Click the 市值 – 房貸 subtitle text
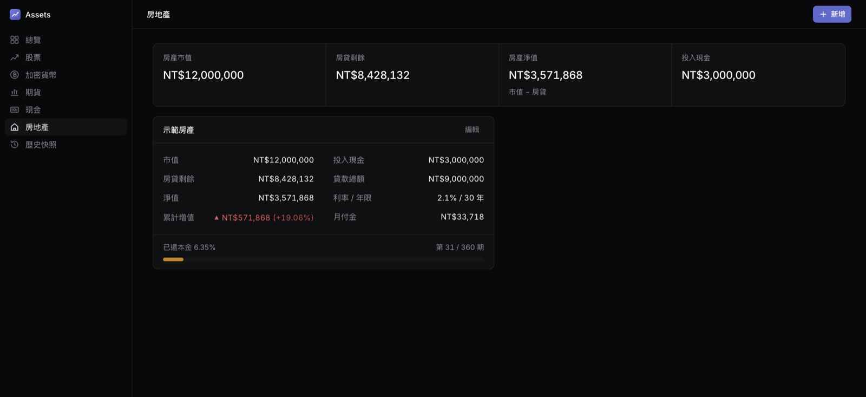Viewport: 866px width, 397px height. coord(528,92)
